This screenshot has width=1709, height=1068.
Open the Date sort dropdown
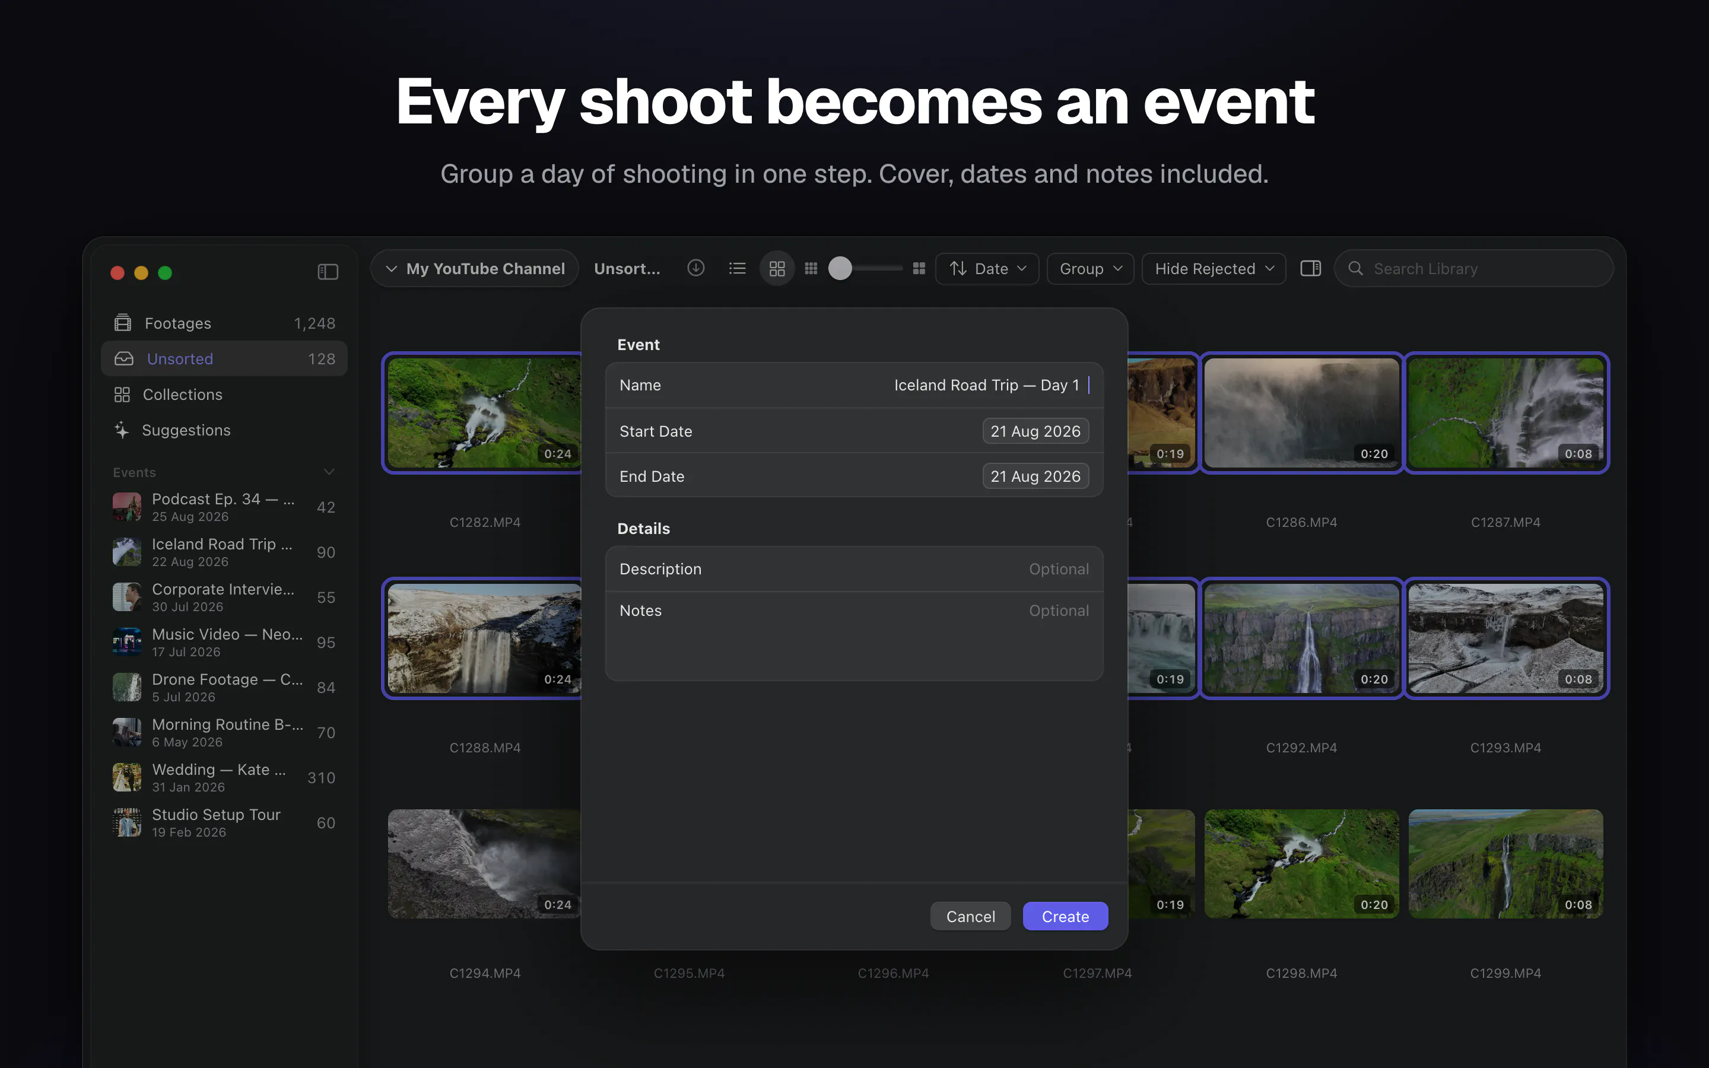987,268
